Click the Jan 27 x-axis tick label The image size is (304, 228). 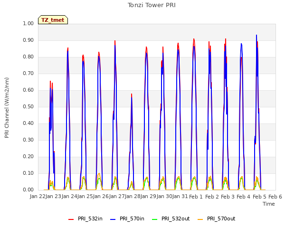[x=117, y=197]
